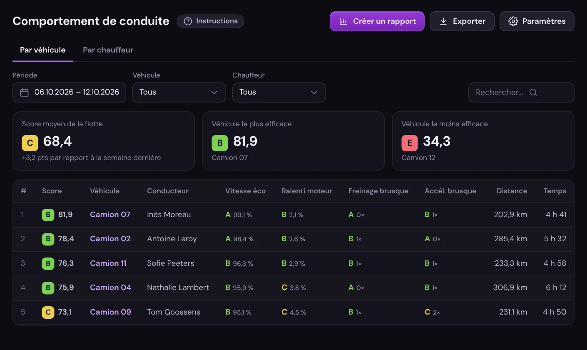Open the Véhicule filter dropdown

(x=179, y=92)
